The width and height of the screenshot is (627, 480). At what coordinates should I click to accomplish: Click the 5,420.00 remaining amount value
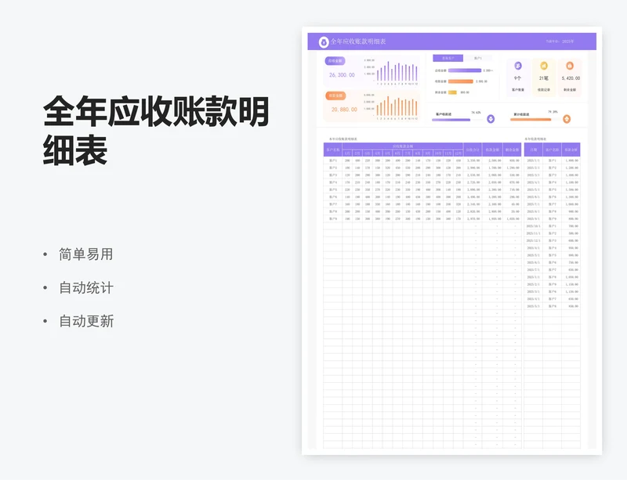pyautogui.click(x=571, y=78)
